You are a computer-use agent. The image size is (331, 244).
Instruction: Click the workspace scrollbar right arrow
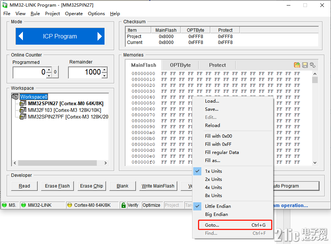point(105,163)
